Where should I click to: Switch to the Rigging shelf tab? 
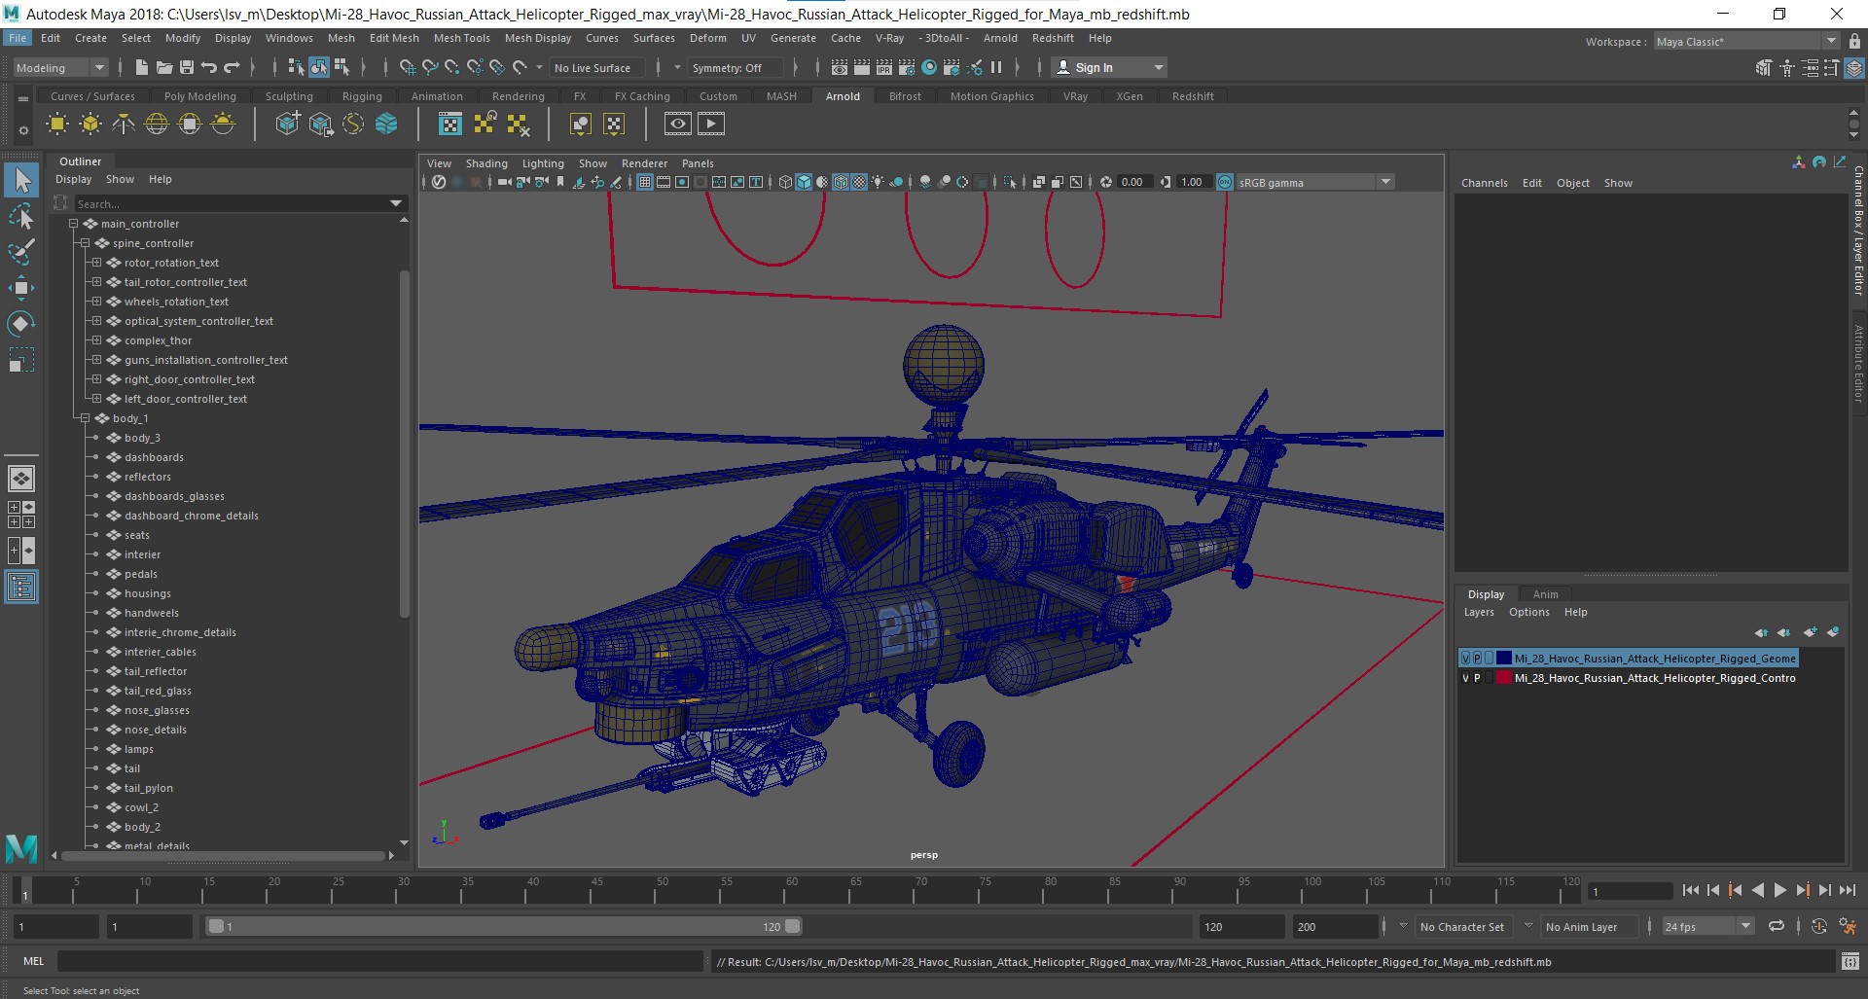[362, 96]
